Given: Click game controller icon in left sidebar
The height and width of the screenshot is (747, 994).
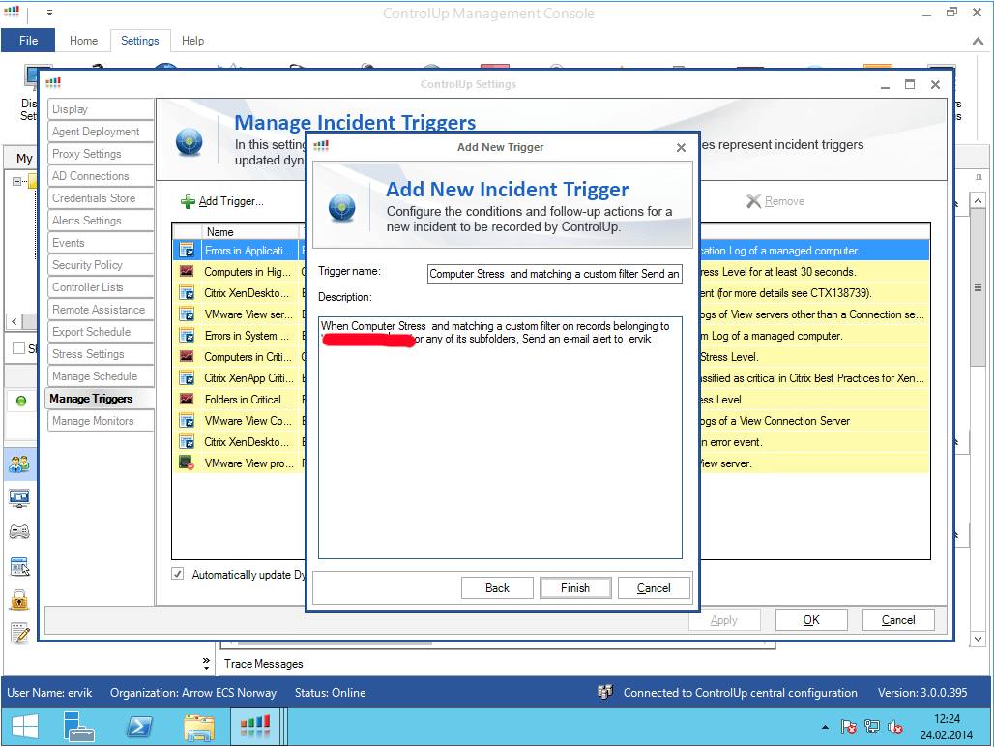Looking at the screenshot, I should [x=19, y=531].
